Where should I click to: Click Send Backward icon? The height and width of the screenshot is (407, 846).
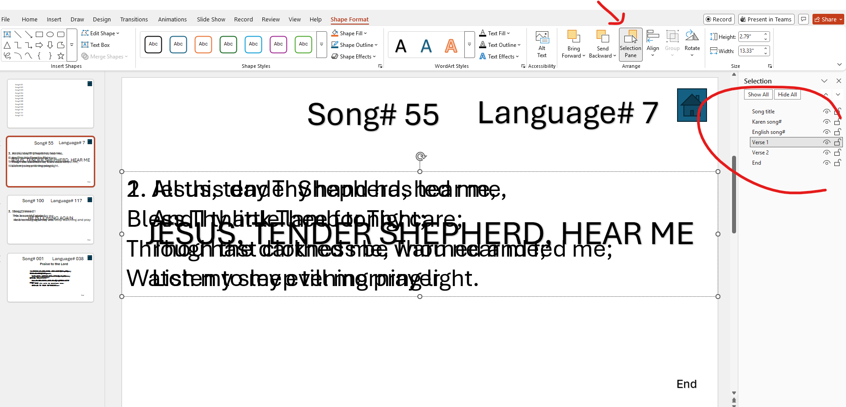point(602,37)
